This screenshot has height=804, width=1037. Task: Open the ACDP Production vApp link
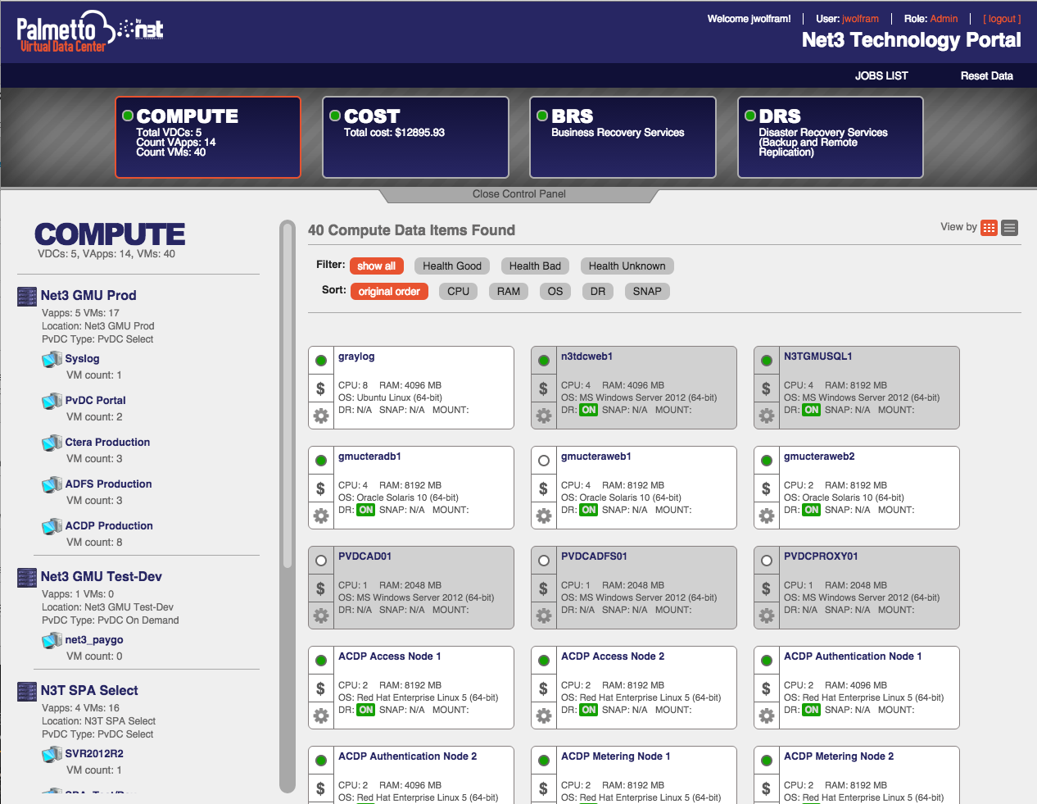pos(109,525)
